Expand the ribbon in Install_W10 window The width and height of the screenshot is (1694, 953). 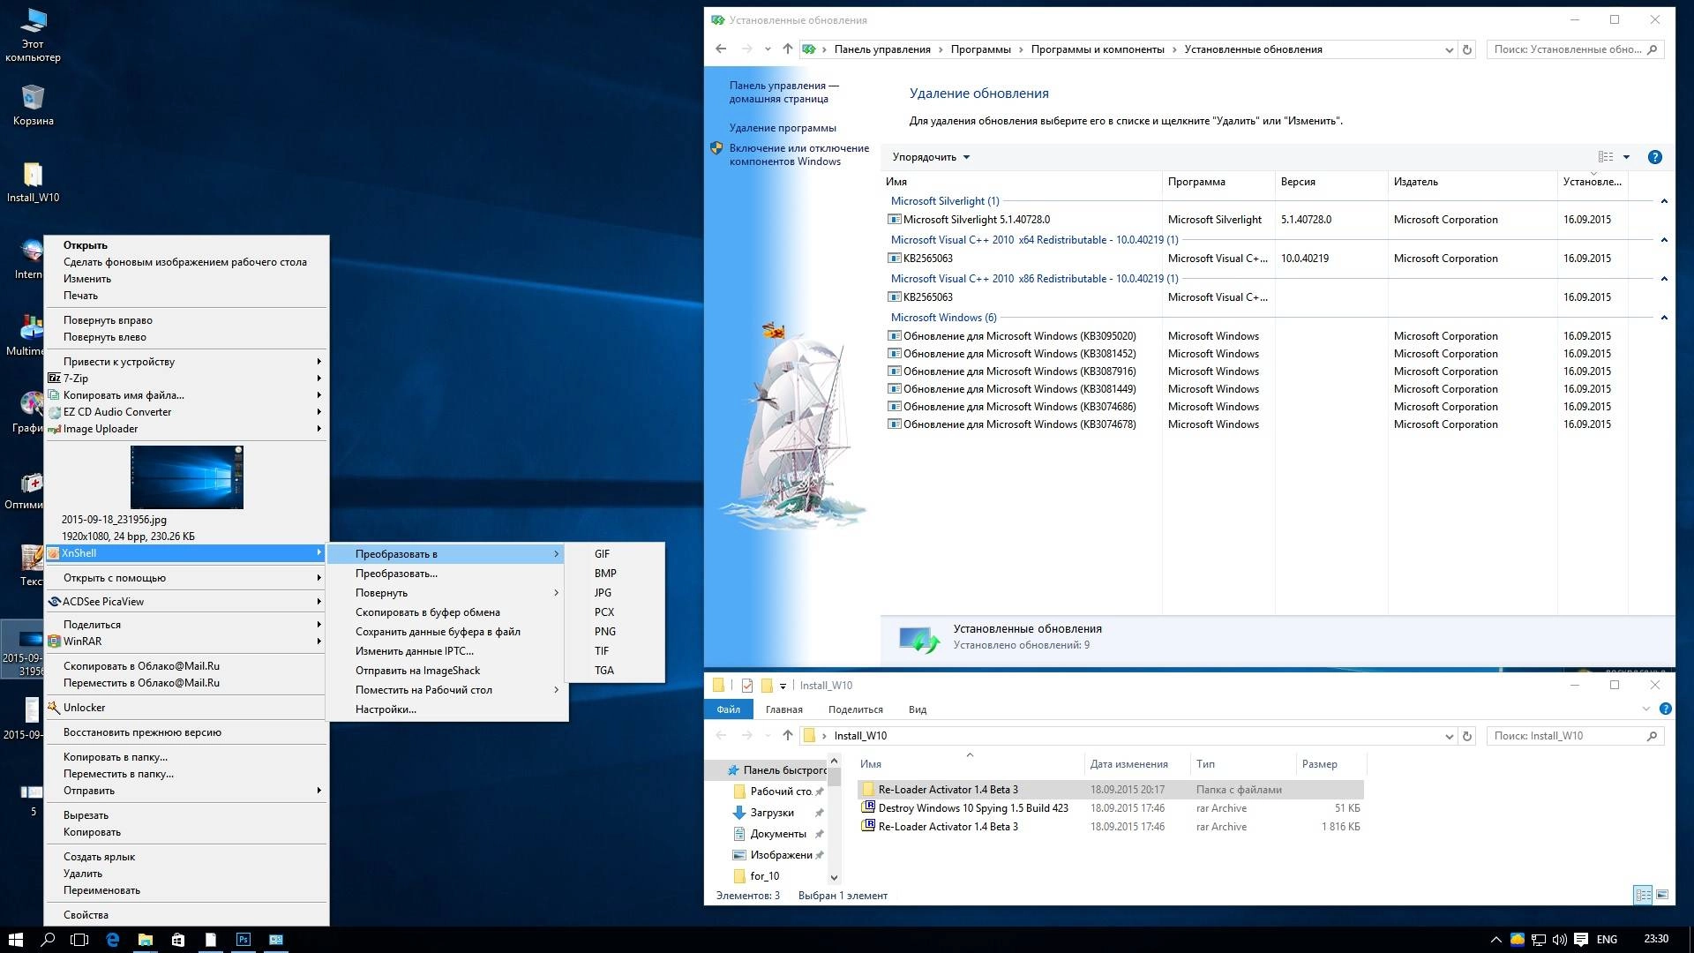click(x=1645, y=709)
